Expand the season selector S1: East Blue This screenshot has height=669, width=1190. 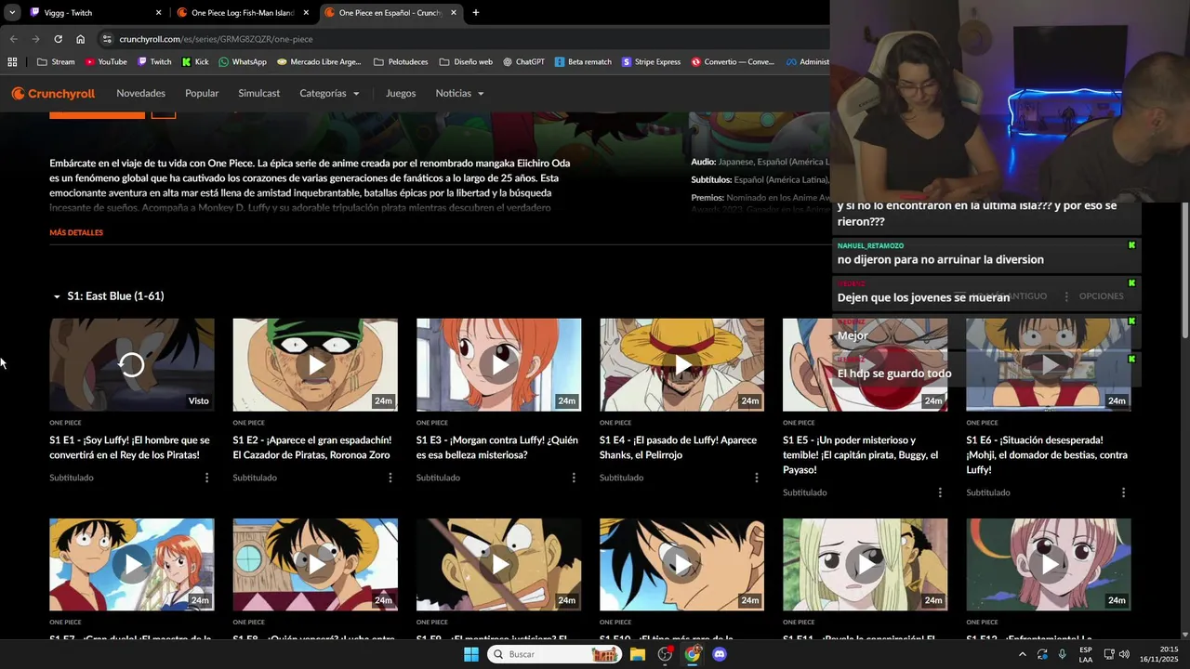(108, 295)
